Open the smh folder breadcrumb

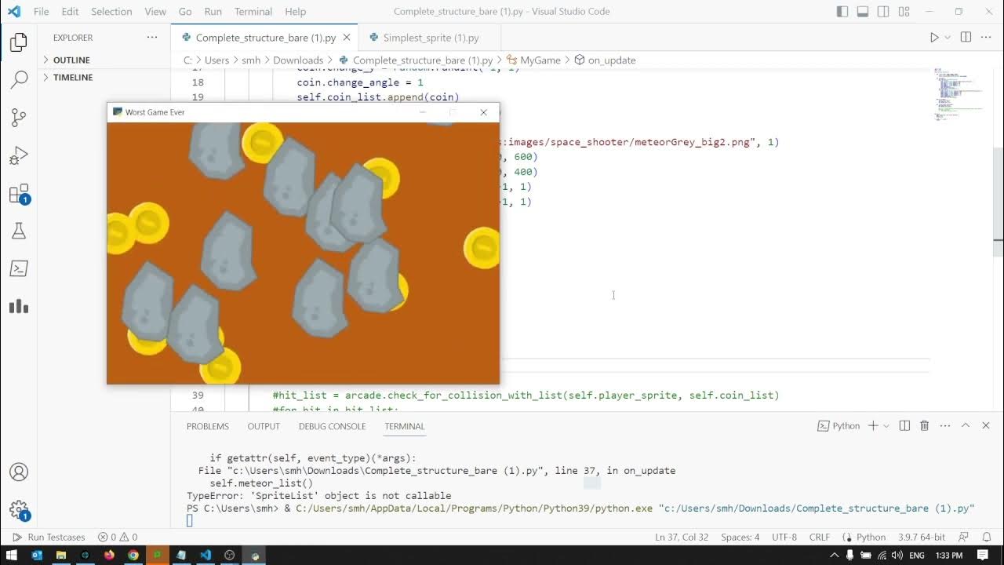point(251,60)
